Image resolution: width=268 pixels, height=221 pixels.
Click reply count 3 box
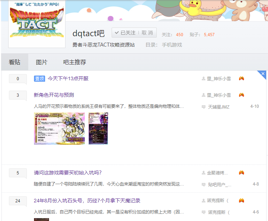pos(18,95)
